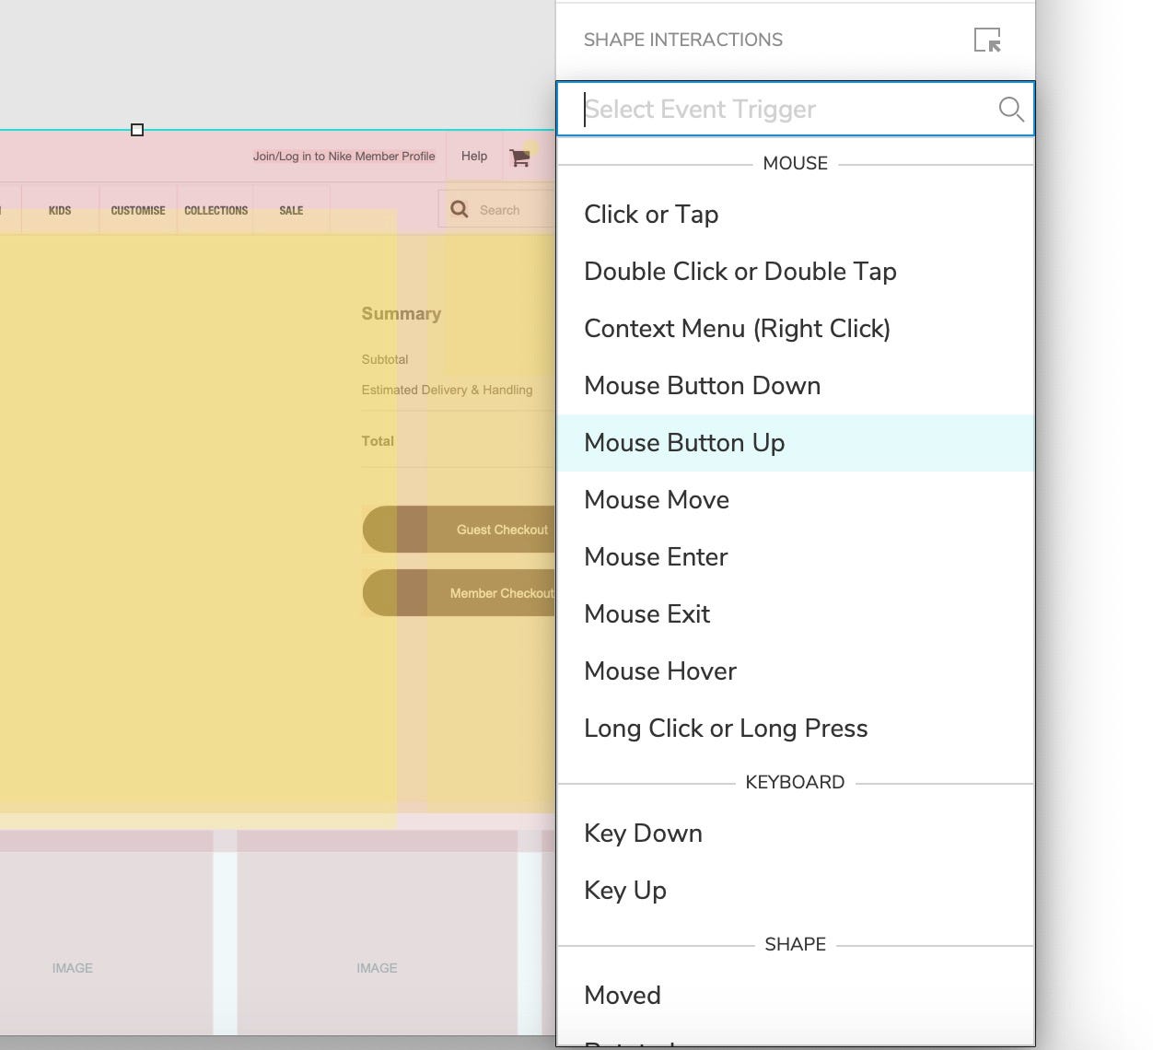The image size is (1153, 1050).
Task: Choose the Moved shape event
Action: 796,995
